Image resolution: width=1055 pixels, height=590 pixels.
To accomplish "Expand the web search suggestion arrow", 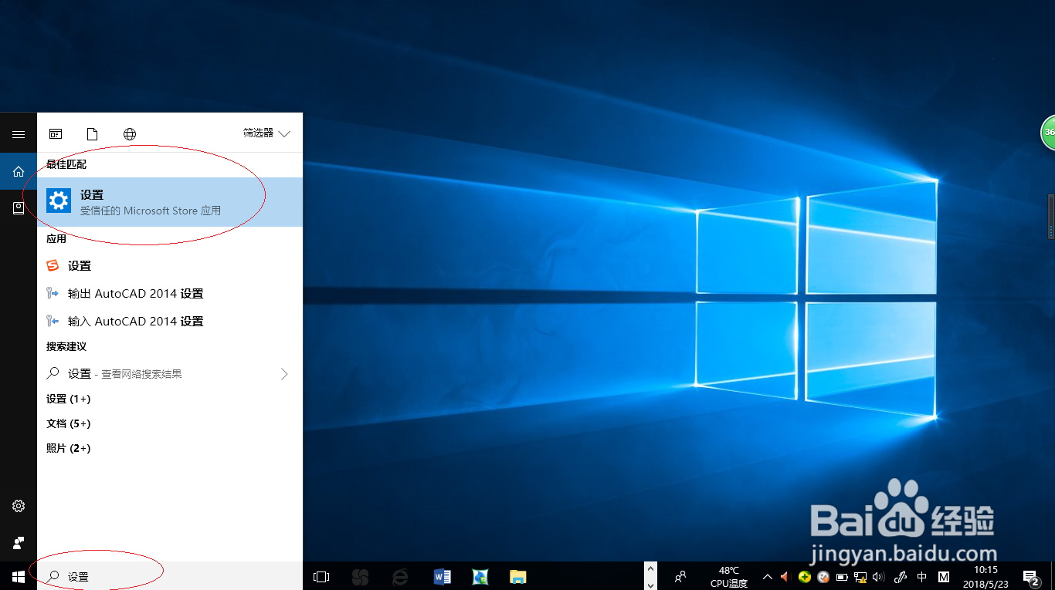I will pyautogui.click(x=284, y=373).
